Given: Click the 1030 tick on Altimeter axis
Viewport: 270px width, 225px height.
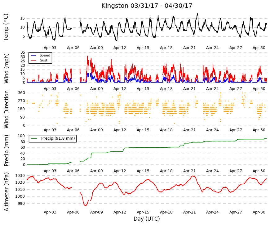Looking at the screenshot, I should pyautogui.click(x=20, y=176).
